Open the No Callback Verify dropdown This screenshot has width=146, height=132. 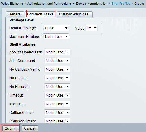[57, 69]
